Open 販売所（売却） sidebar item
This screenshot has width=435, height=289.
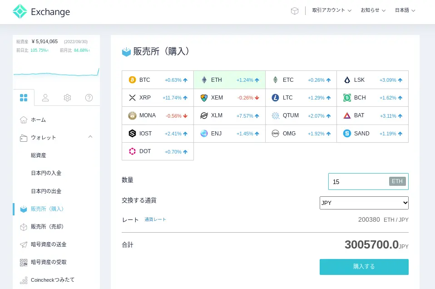pyautogui.click(x=42, y=227)
